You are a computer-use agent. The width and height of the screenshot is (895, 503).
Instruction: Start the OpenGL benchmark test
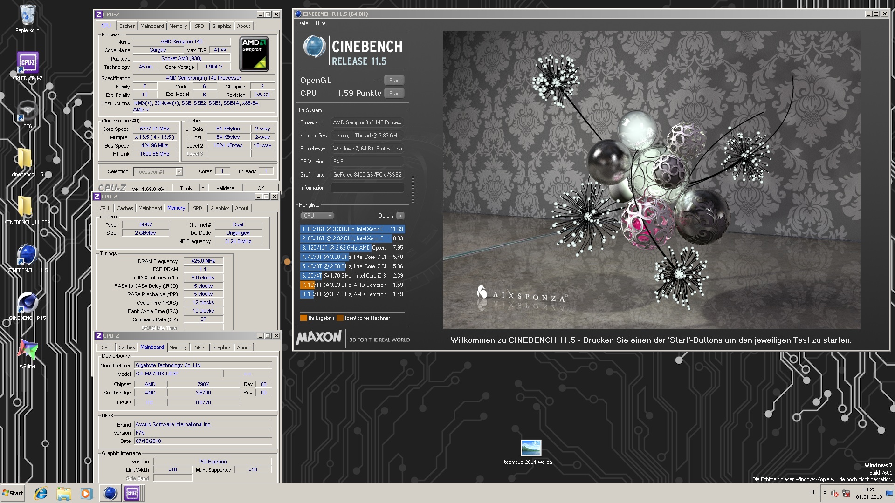click(394, 80)
